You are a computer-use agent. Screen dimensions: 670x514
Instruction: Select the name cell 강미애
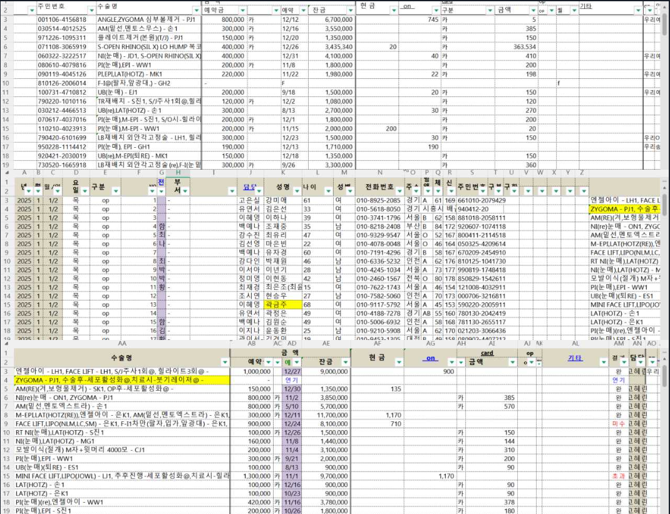[282, 200]
